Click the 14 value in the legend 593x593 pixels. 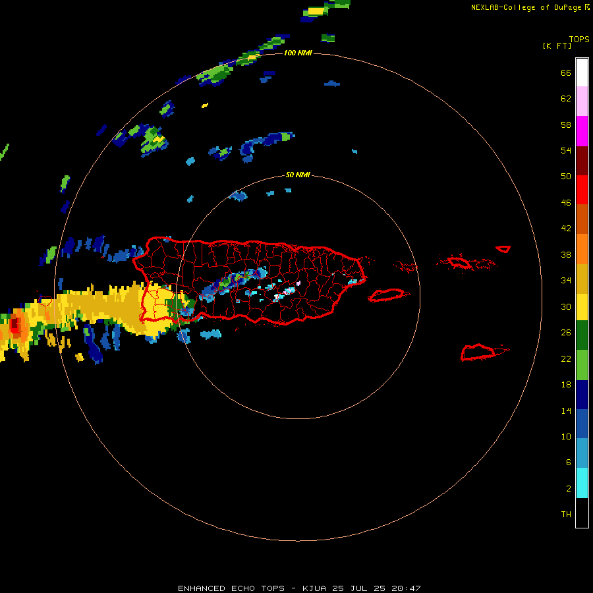(x=566, y=410)
